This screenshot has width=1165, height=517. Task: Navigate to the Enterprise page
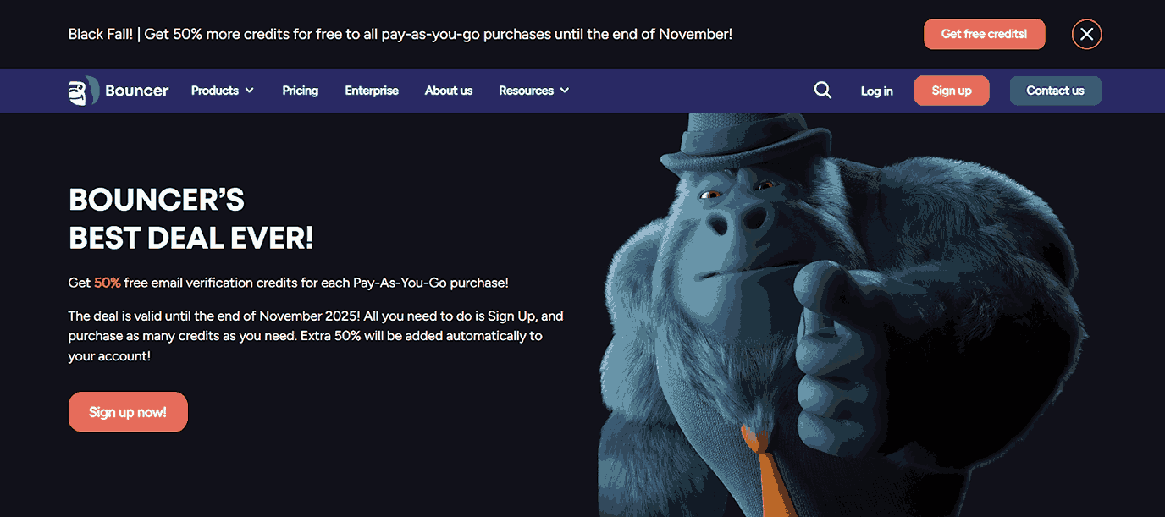click(x=372, y=91)
